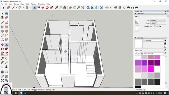169x95 pixels.
Task: Pick the black color swatch
Action: (138, 87)
